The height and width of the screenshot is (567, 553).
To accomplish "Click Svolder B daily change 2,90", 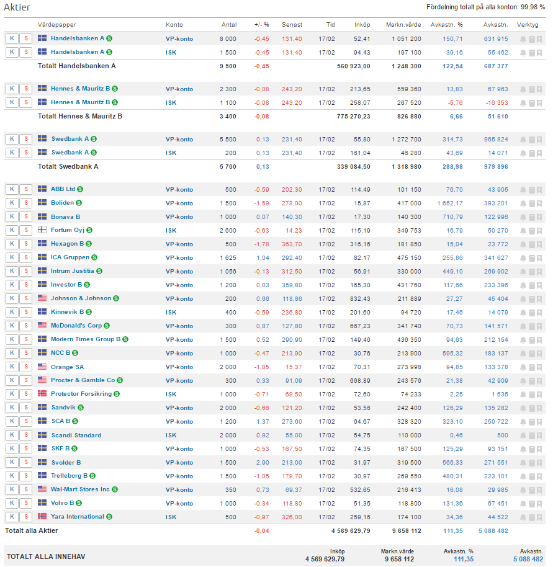I will tap(263, 463).
